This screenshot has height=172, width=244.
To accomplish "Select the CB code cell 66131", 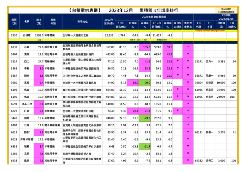I will tap(199, 132).
